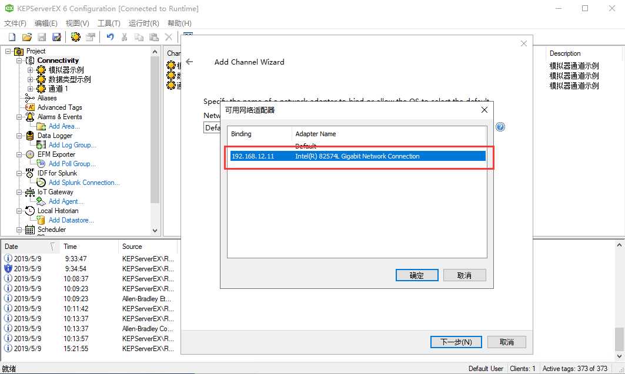Screen dimensions: 625x374
Task: Click the Add Poll Group... link
Action: point(72,164)
